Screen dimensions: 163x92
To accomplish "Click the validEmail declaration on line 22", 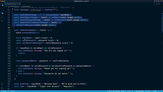I will tap(27, 38).
